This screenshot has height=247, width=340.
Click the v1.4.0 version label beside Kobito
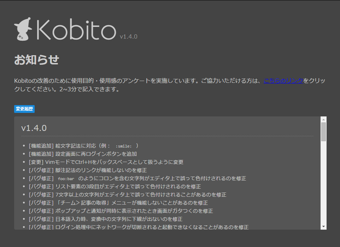pyautogui.click(x=128, y=36)
